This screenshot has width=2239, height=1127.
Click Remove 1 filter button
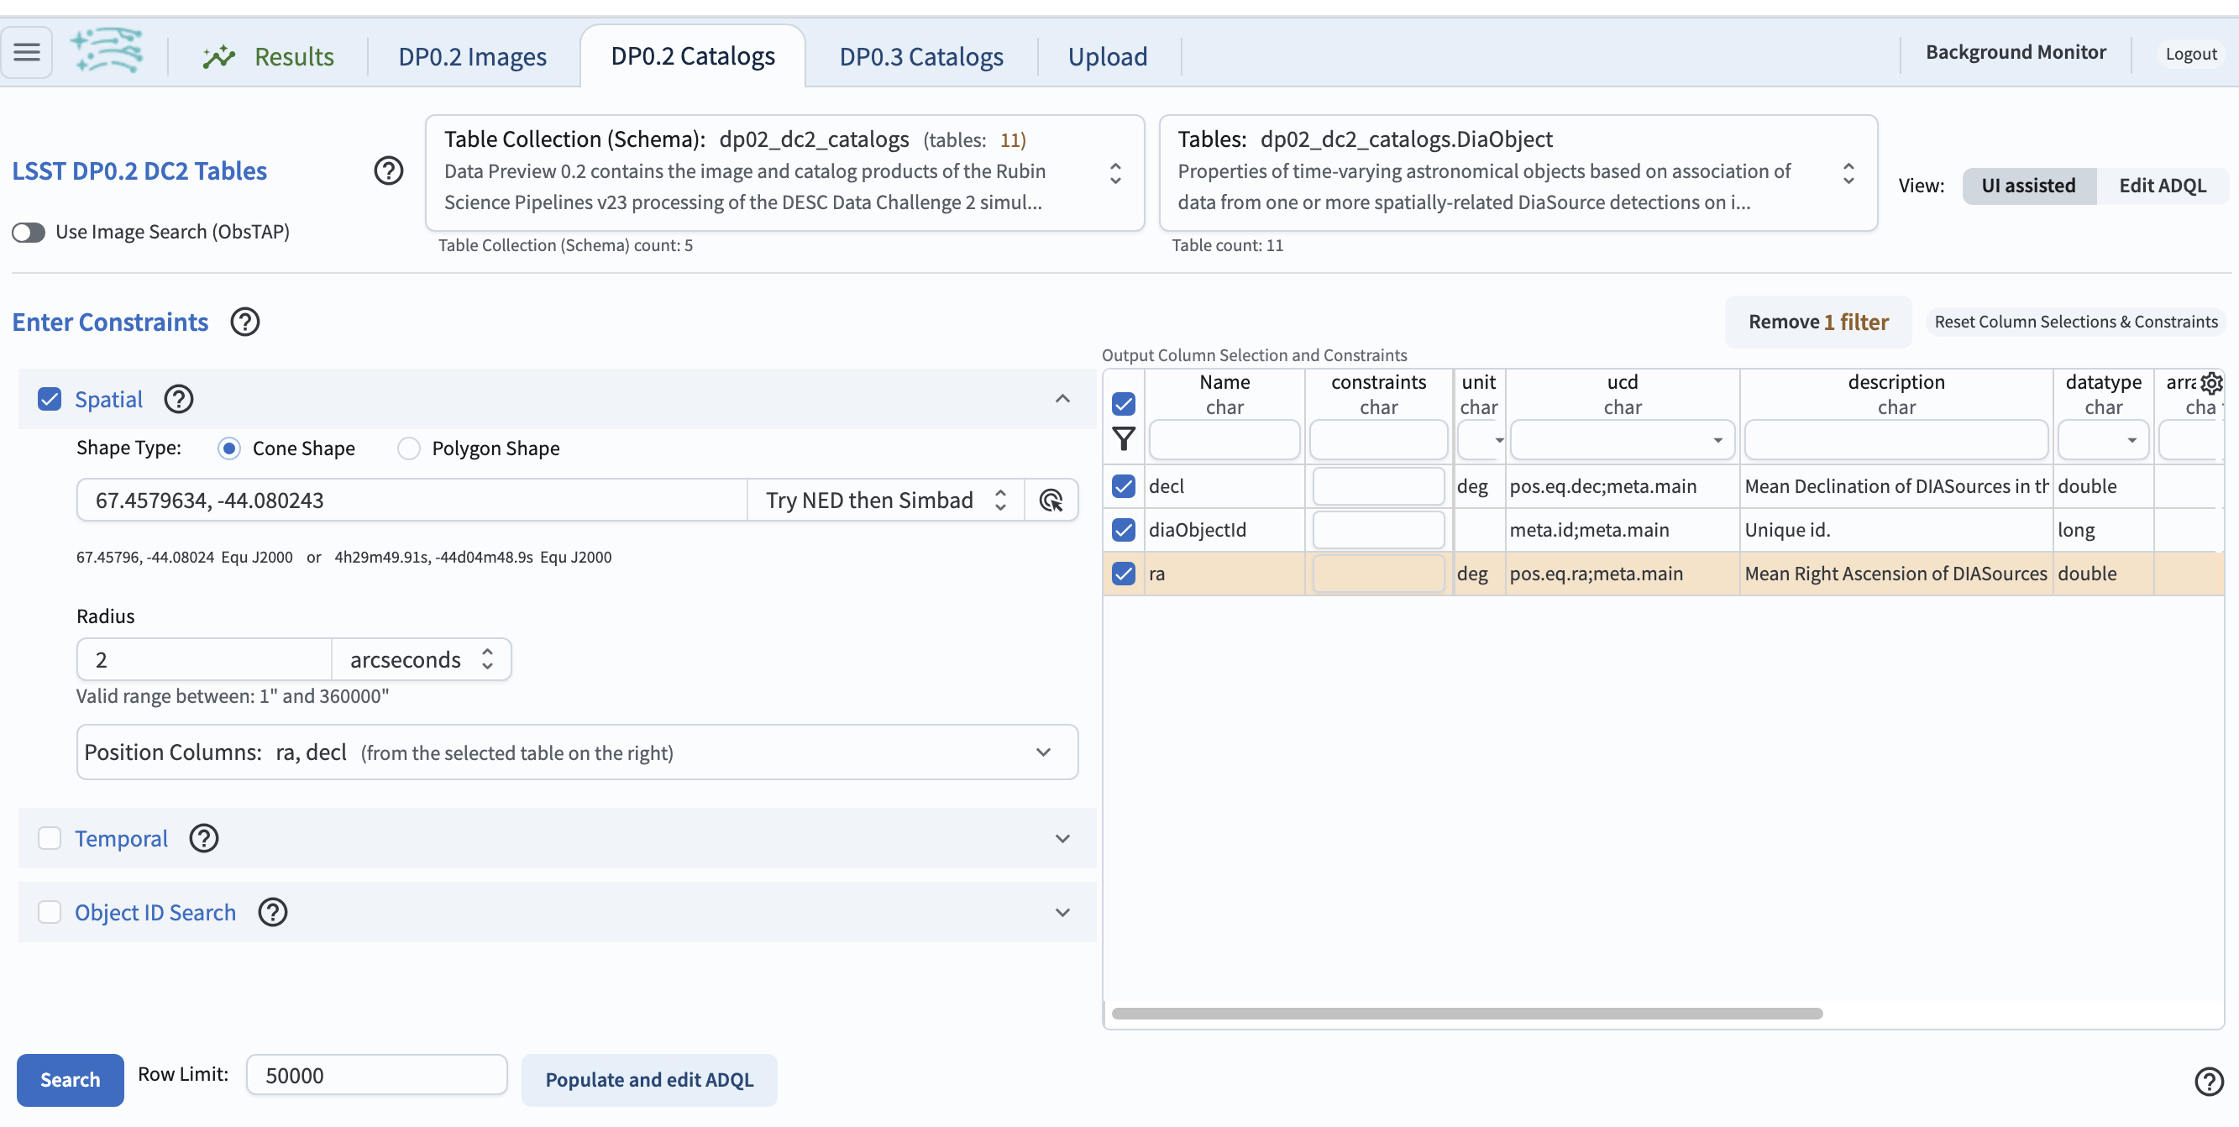tap(1818, 321)
